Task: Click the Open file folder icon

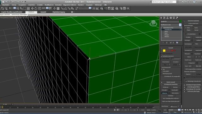Action: (6, 2)
